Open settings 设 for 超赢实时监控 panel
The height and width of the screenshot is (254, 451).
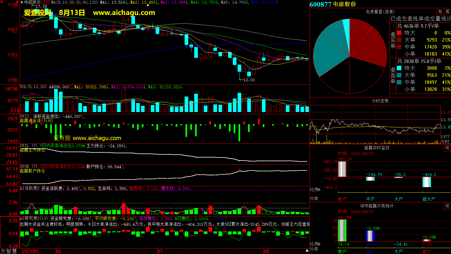coord(447,148)
